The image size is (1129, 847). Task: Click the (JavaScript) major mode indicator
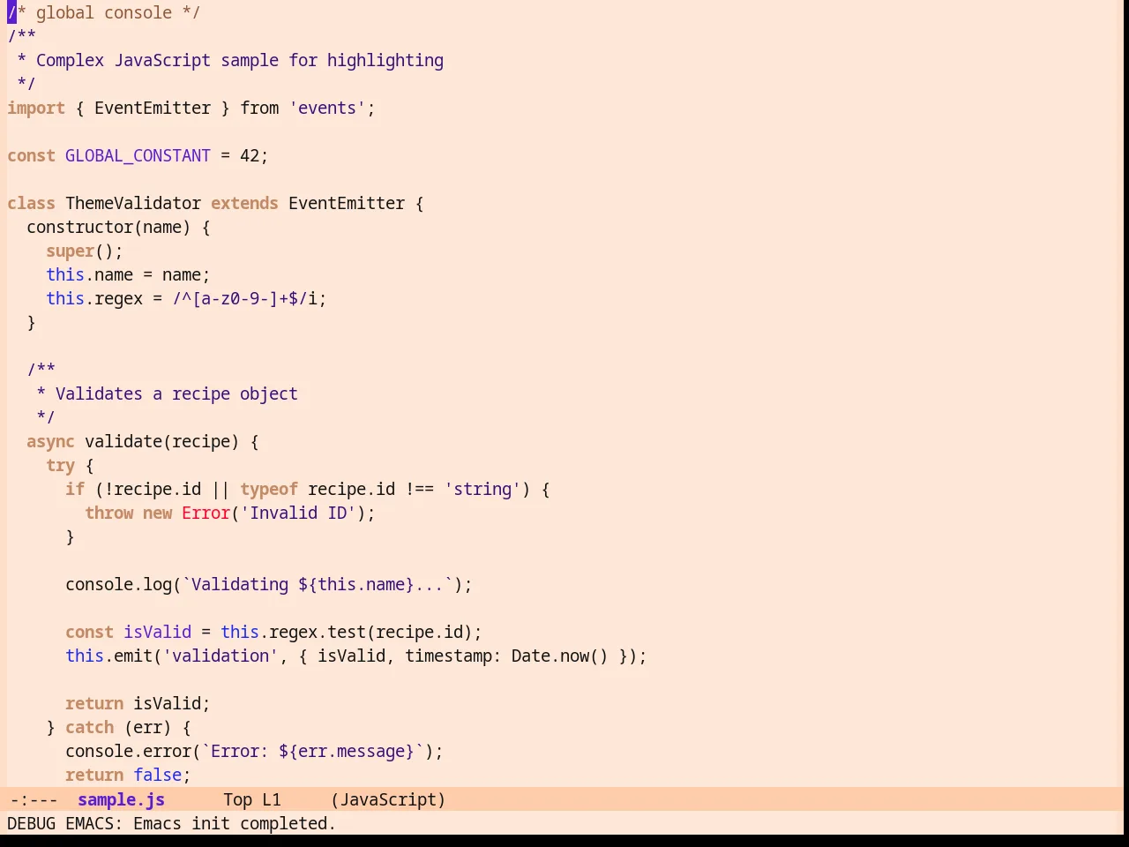click(388, 799)
